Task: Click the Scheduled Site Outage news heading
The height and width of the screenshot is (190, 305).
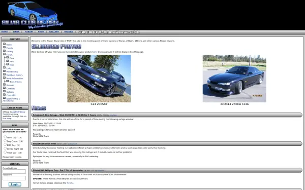Action: (x=65, y=115)
